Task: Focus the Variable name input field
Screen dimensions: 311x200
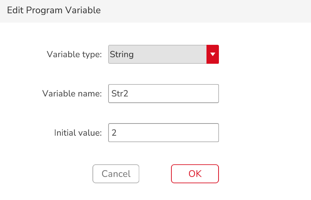Action: [163, 94]
